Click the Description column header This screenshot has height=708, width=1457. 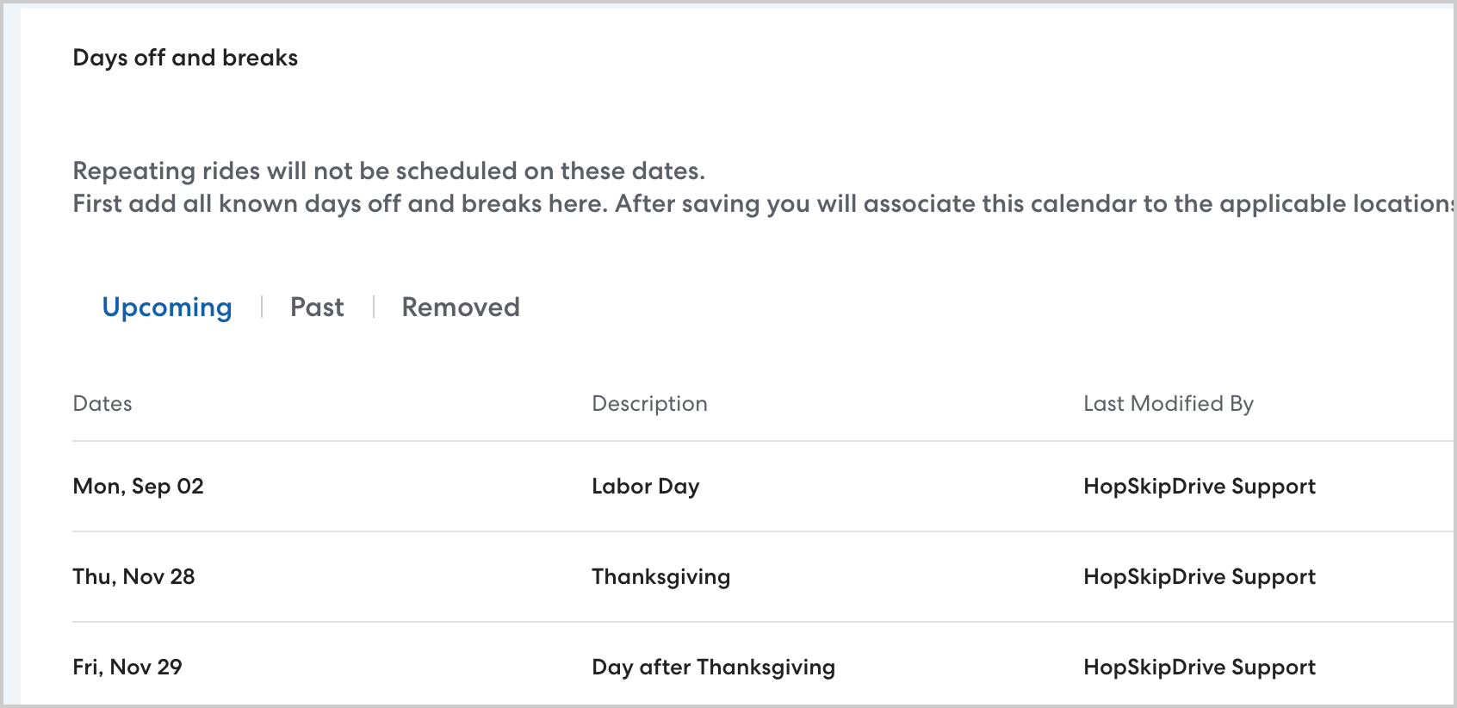point(649,404)
